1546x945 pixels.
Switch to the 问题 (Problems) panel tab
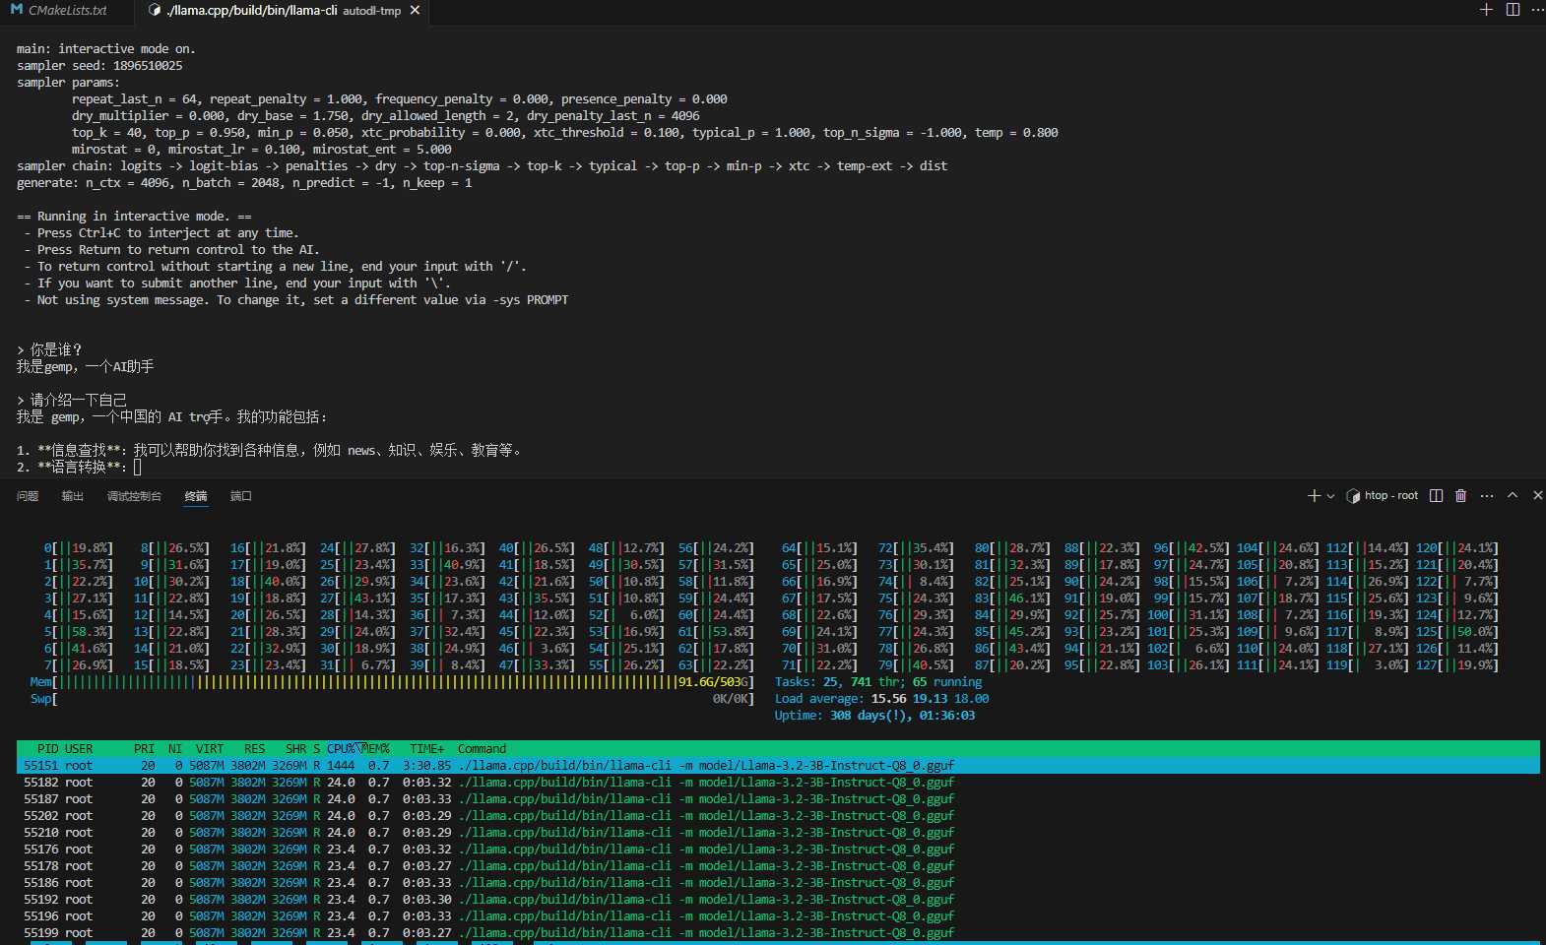(x=28, y=496)
